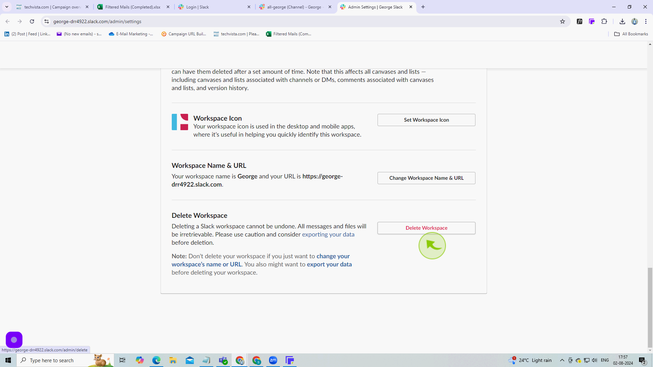Open the Mail app on taskbar
The height and width of the screenshot is (367, 653).
point(190,360)
